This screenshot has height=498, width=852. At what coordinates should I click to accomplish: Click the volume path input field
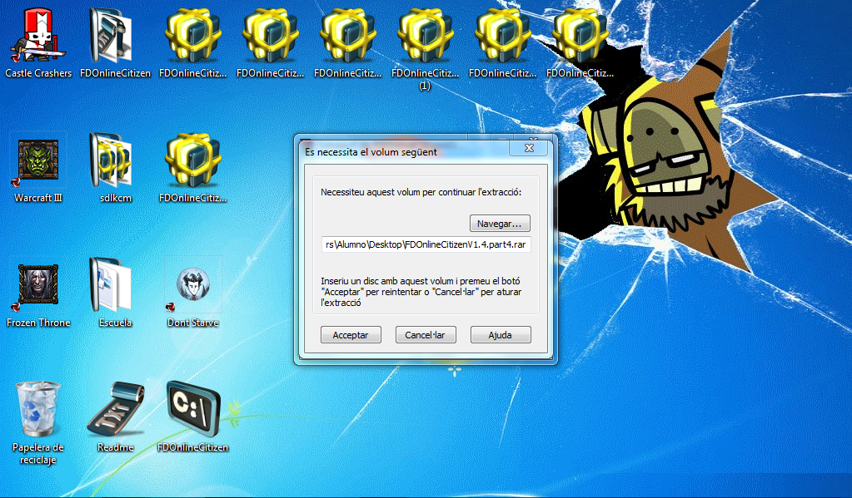pyautogui.click(x=426, y=244)
